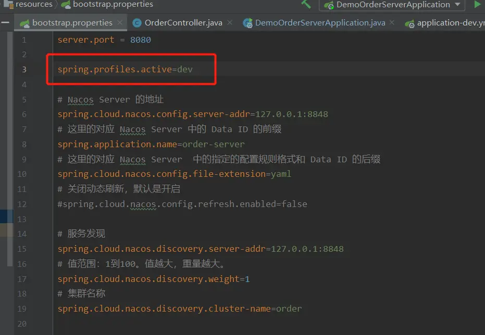Hide the side tool window using dash icon
The width and height of the screenshot is (485, 335).
5,23
